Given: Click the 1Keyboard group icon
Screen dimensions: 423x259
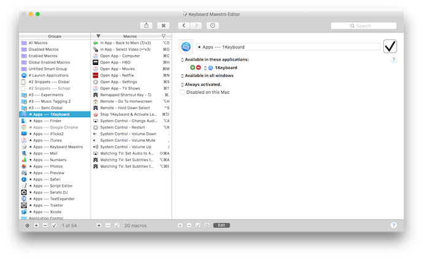Looking at the screenshot, I should tap(186, 47).
